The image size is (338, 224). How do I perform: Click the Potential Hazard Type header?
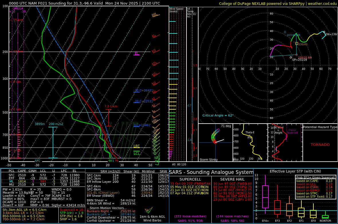(x=320, y=127)
